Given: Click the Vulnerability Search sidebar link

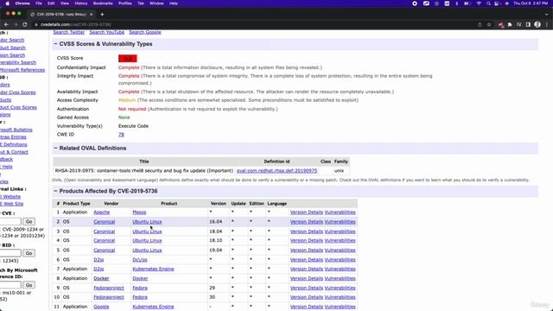Looking at the screenshot, I should tap(18, 62).
